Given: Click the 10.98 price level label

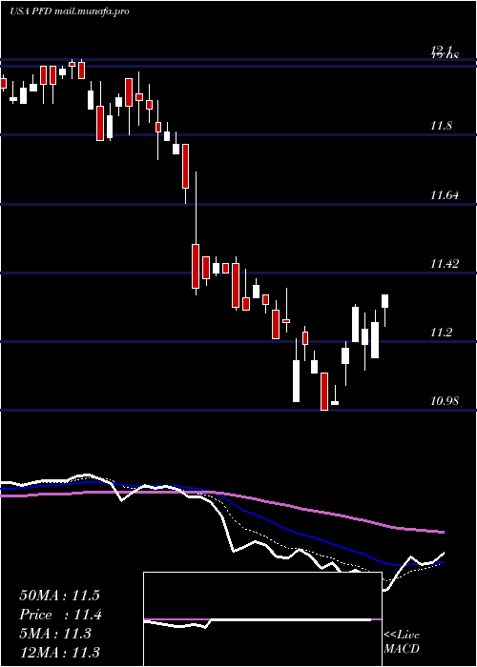Looking at the screenshot, I should [445, 400].
